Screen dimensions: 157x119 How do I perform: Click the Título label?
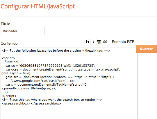[6, 24]
